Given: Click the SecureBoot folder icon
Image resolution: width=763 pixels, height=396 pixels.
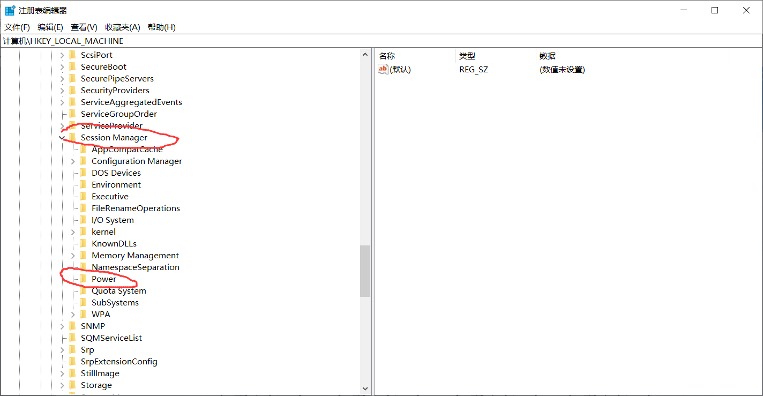Looking at the screenshot, I should 72,66.
